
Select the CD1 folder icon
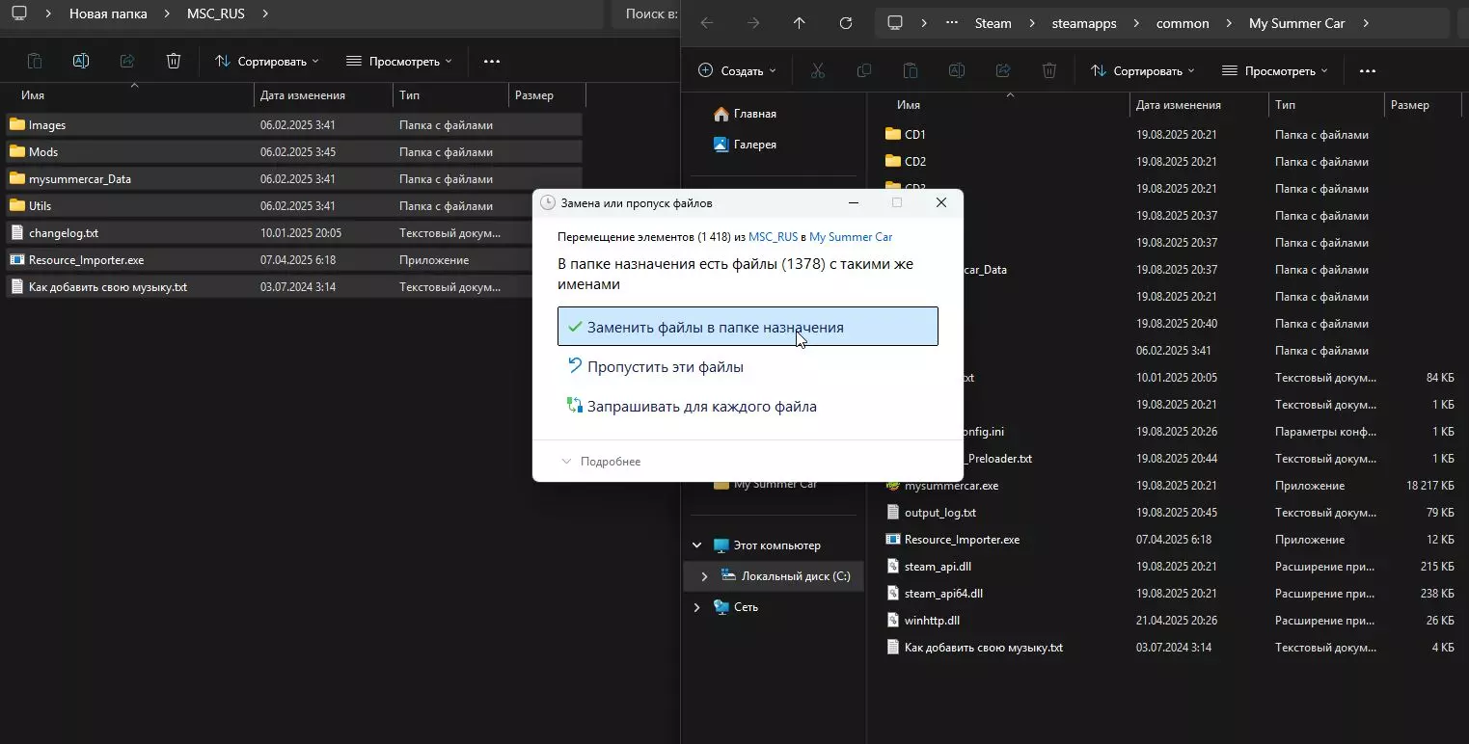[892, 135]
